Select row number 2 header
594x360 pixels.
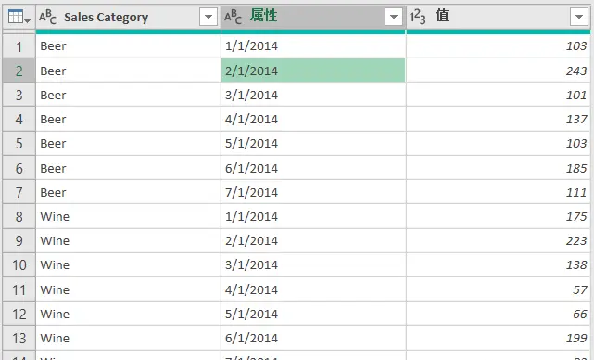[19, 71]
